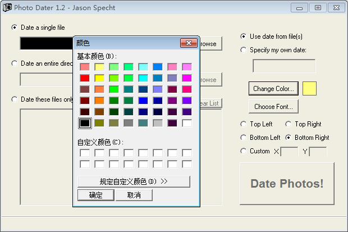Pick medium gray swatch in last row
This screenshot has height=232, width=348.
click(x=129, y=123)
